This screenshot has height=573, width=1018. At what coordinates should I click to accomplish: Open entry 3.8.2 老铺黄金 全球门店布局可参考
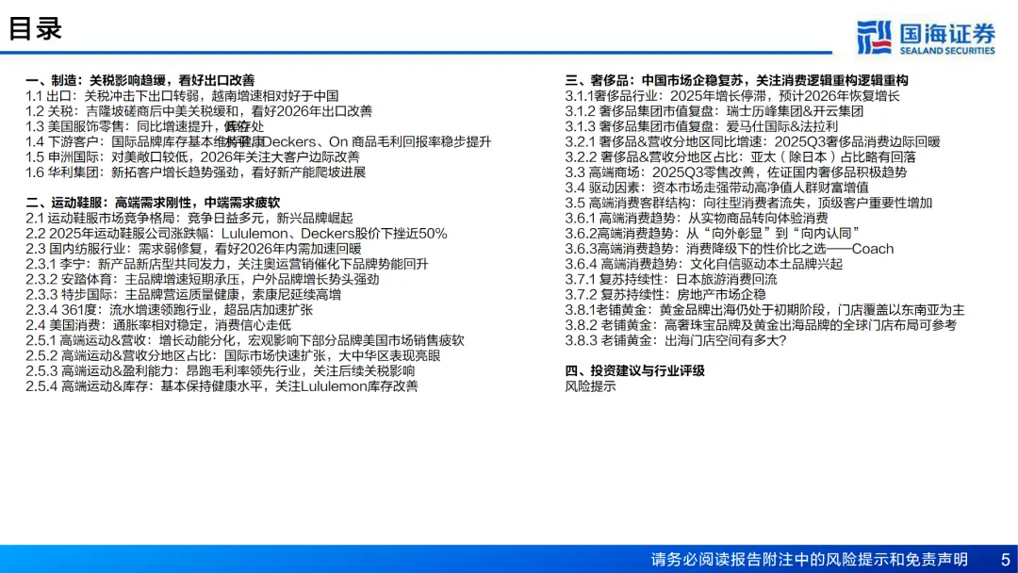pos(761,325)
